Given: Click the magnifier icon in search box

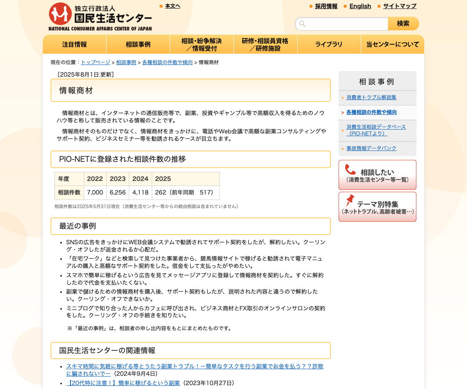Looking at the screenshot, I should coord(302,24).
